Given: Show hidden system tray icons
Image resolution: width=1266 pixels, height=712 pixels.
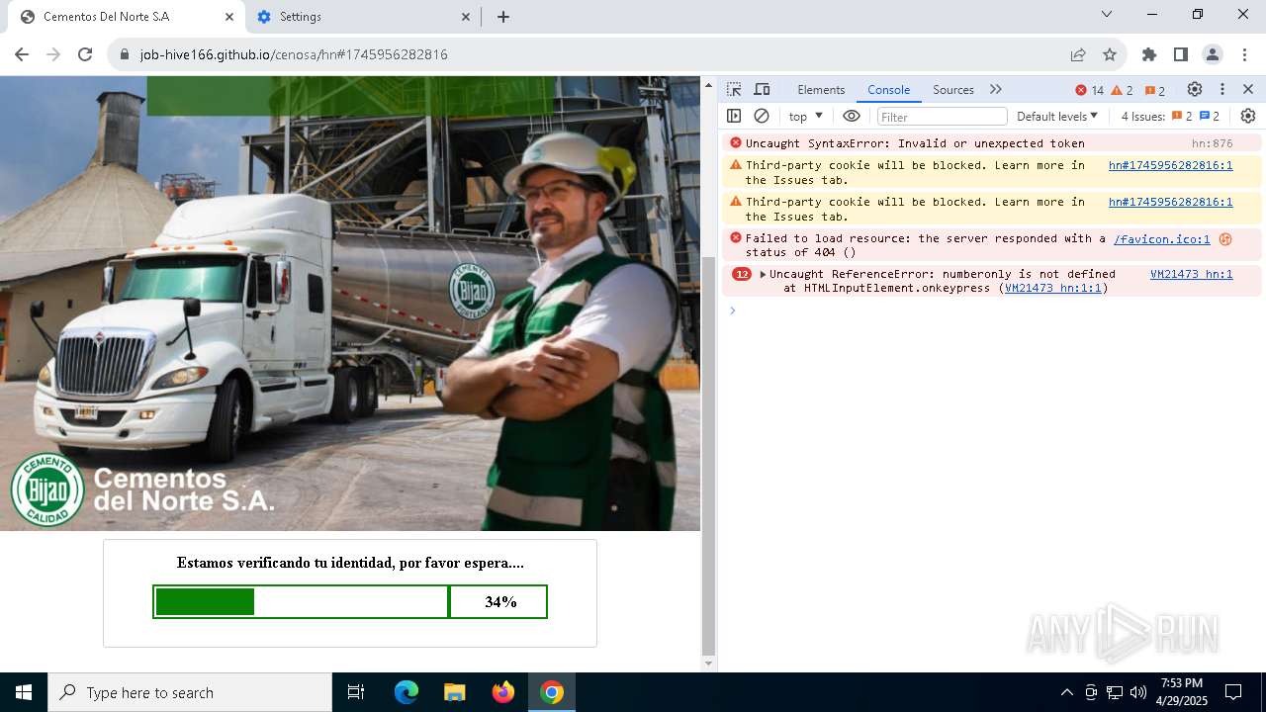Looking at the screenshot, I should 1066,692.
